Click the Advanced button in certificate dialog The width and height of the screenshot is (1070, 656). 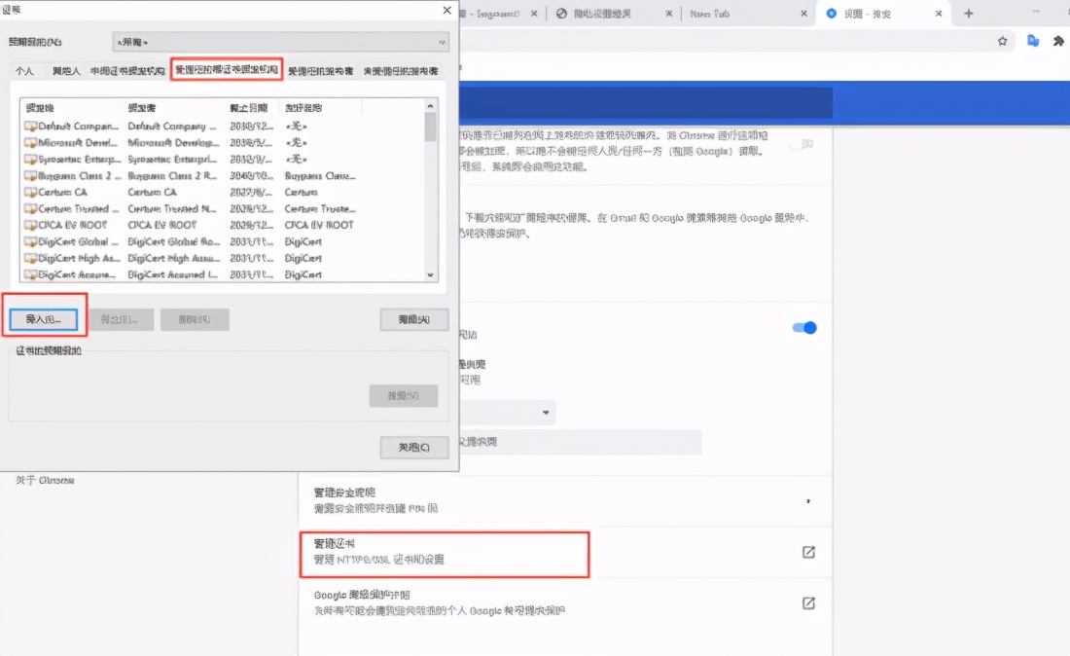(413, 319)
